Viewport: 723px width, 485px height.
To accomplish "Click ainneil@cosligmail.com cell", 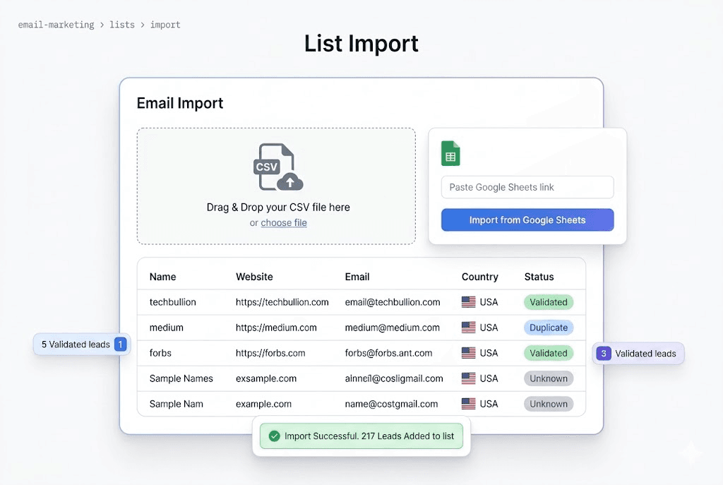I will point(394,378).
